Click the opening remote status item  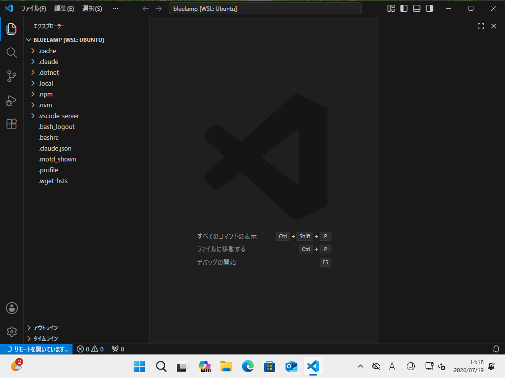tap(36, 349)
